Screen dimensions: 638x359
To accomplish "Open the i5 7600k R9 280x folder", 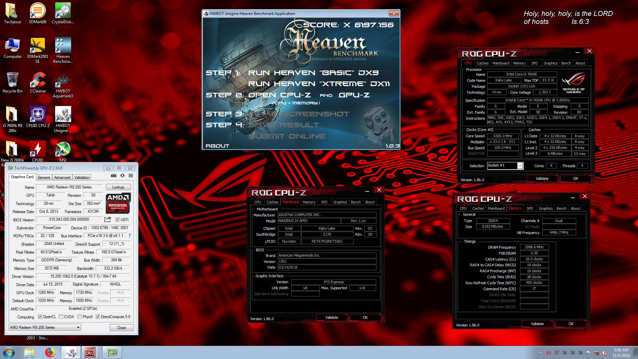I will coord(12,120).
